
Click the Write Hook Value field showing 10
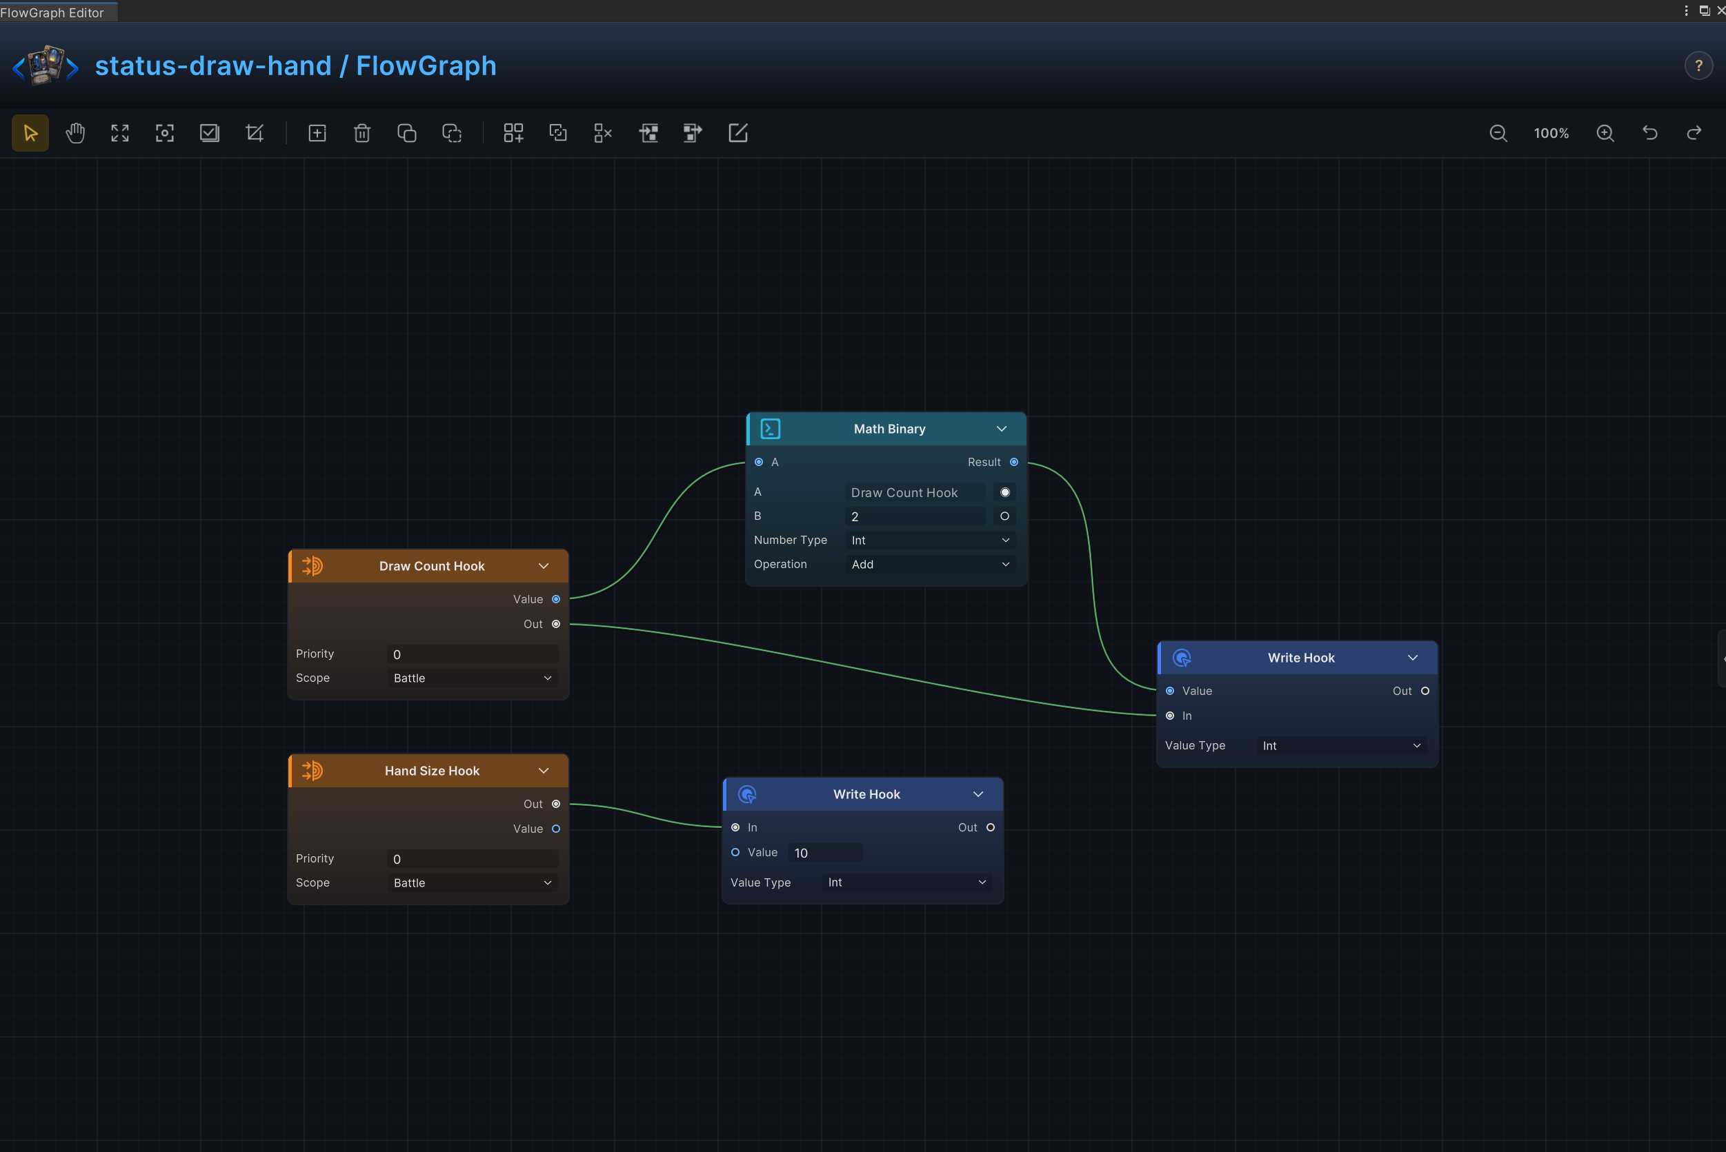point(825,853)
